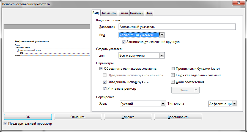The width and height of the screenshot is (247, 132).
Task: Close the dialog with the X button
Action: [x=239, y=3]
